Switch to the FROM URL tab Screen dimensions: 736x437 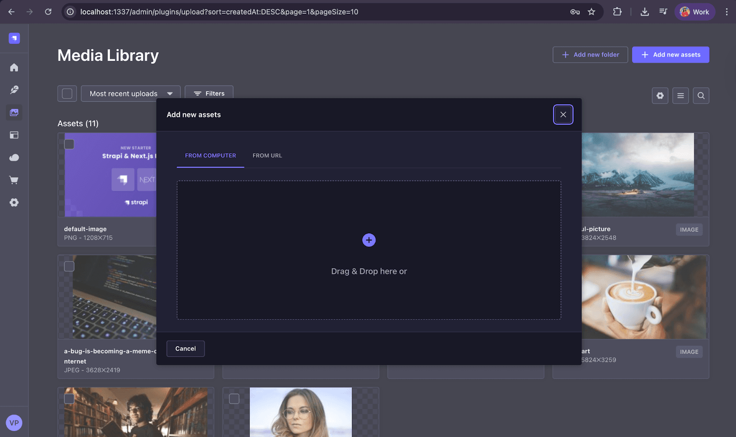(267, 155)
